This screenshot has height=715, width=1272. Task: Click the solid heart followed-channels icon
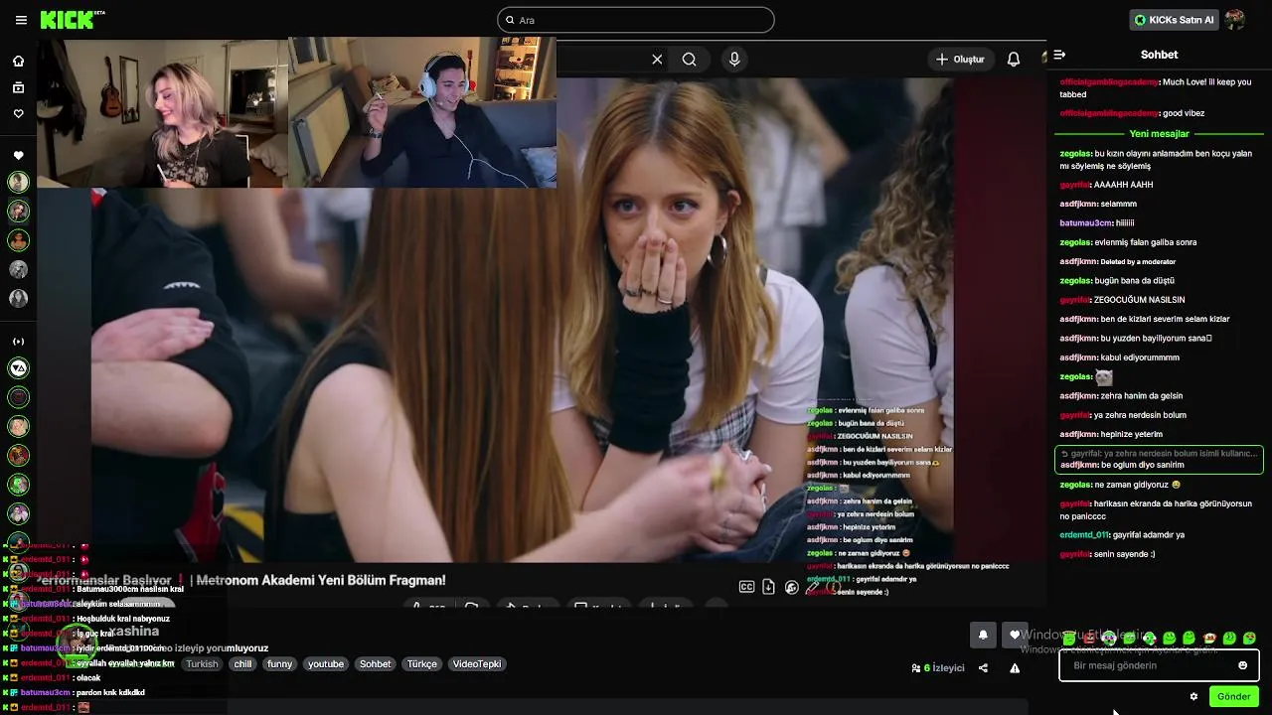coord(18,155)
